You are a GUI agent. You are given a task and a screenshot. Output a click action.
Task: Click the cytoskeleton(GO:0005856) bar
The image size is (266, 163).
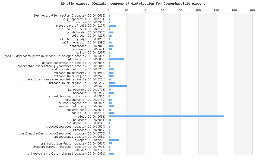click(116, 59)
